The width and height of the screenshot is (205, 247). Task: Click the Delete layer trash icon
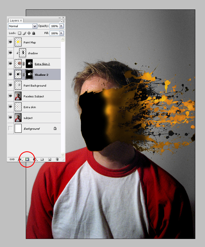tap(57, 159)
